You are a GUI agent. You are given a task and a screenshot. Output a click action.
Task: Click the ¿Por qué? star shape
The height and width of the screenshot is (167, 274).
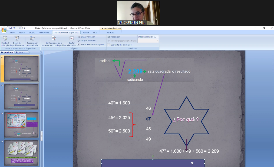(x=186, y=119)
